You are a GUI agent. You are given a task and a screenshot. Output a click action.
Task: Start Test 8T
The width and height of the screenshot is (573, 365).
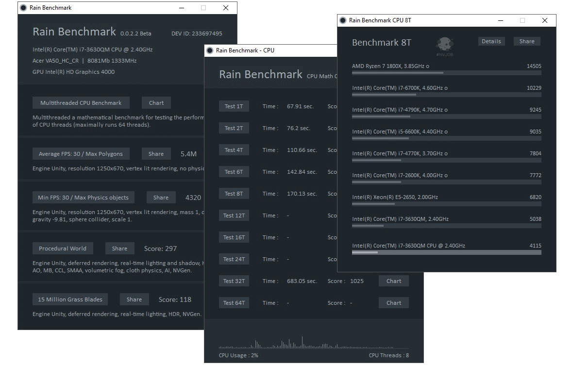pyautogui.click(x=234, y=193)
